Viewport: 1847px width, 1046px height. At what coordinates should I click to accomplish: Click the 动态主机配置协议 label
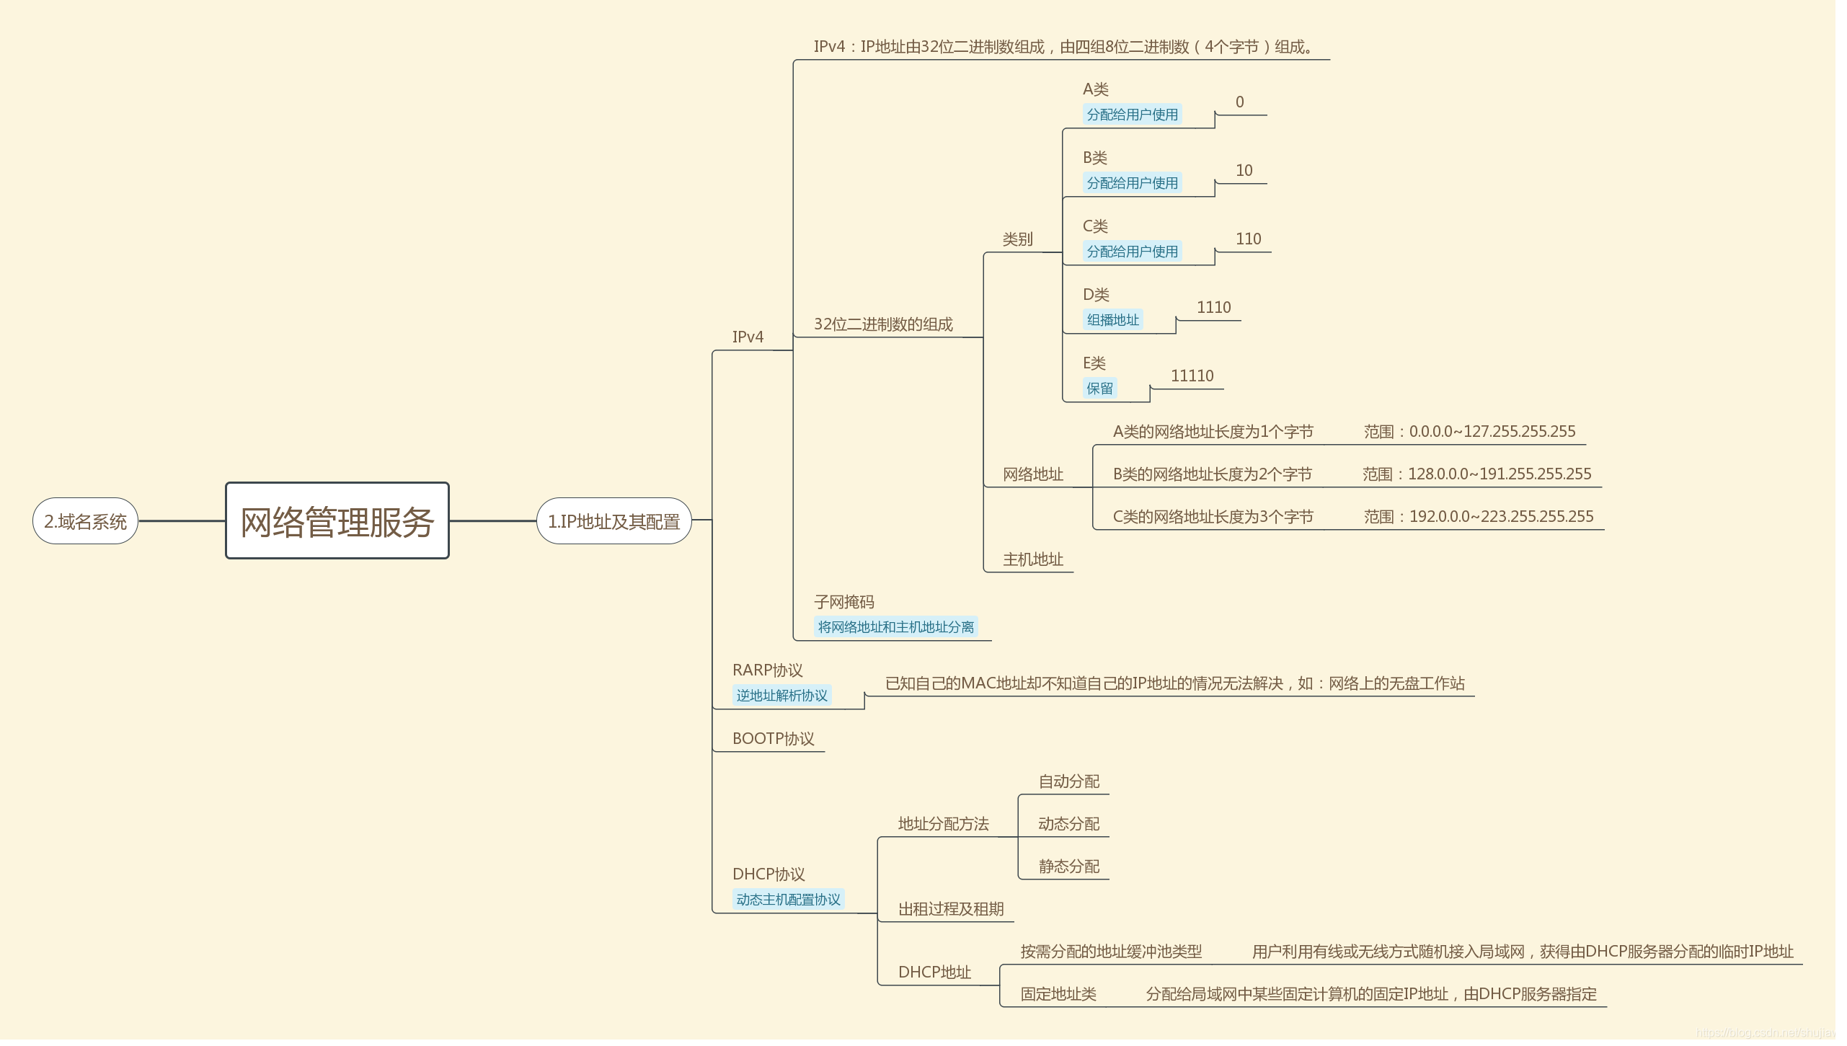pyautogui.click(x=788, y=900)
